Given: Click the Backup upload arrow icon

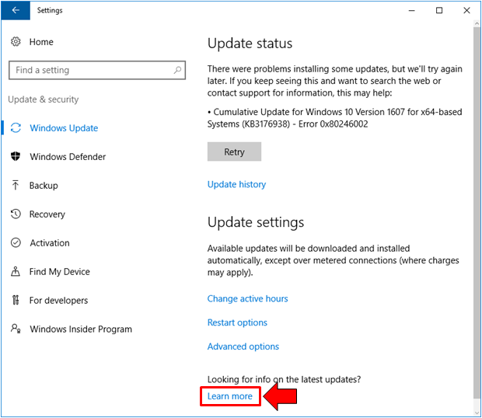Looking at the screenshot, I should 16,185.
